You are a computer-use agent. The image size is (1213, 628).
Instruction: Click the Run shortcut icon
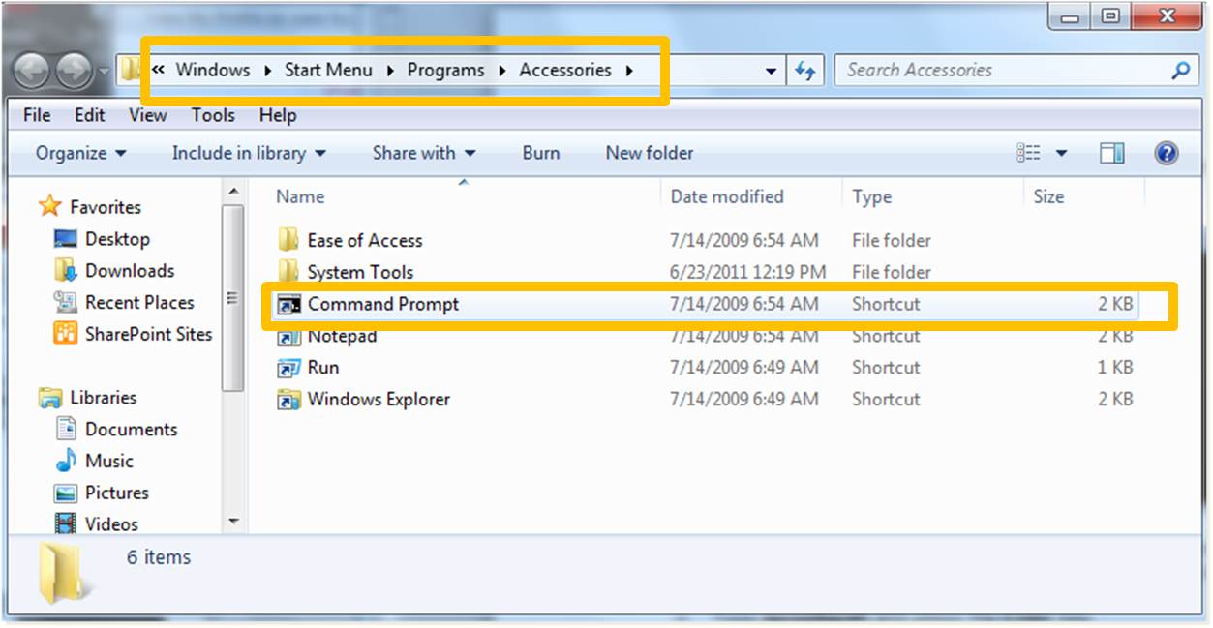point(288,368)
